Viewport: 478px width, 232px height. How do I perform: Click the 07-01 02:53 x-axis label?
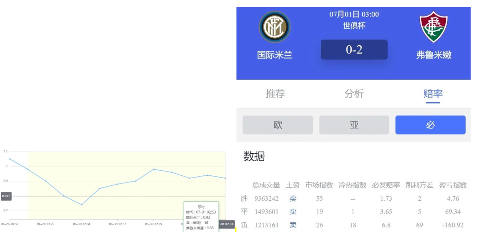coord(225,224)
